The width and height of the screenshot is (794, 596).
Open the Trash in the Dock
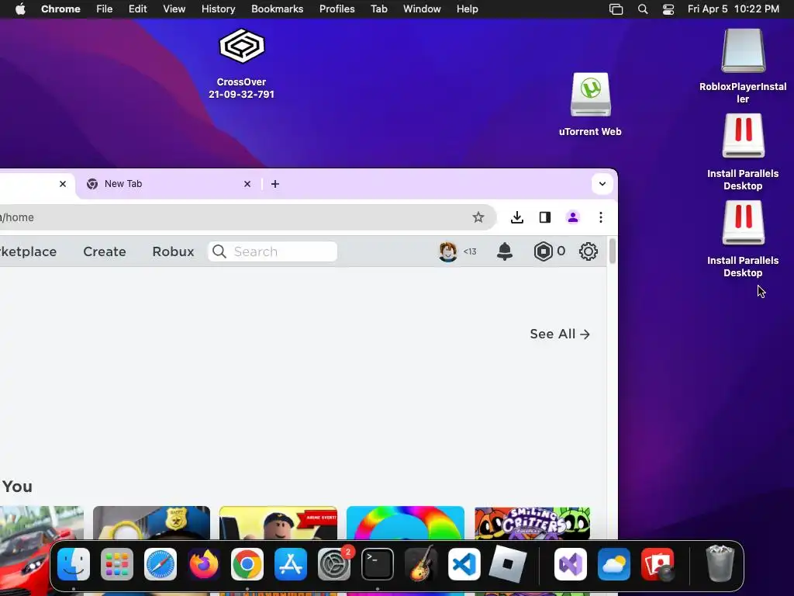720,563
